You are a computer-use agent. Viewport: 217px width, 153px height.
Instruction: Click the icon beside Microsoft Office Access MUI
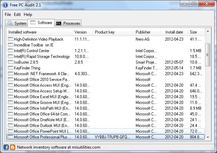pyautogui.click(x=11, y=85)
